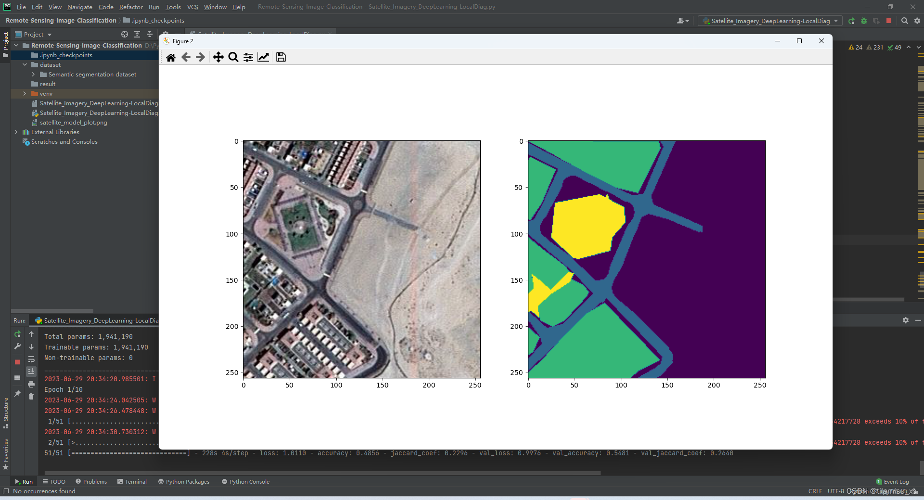Click the CRLF line separator indicator
This screenshot has width=924, height=500.
(815, 491)
